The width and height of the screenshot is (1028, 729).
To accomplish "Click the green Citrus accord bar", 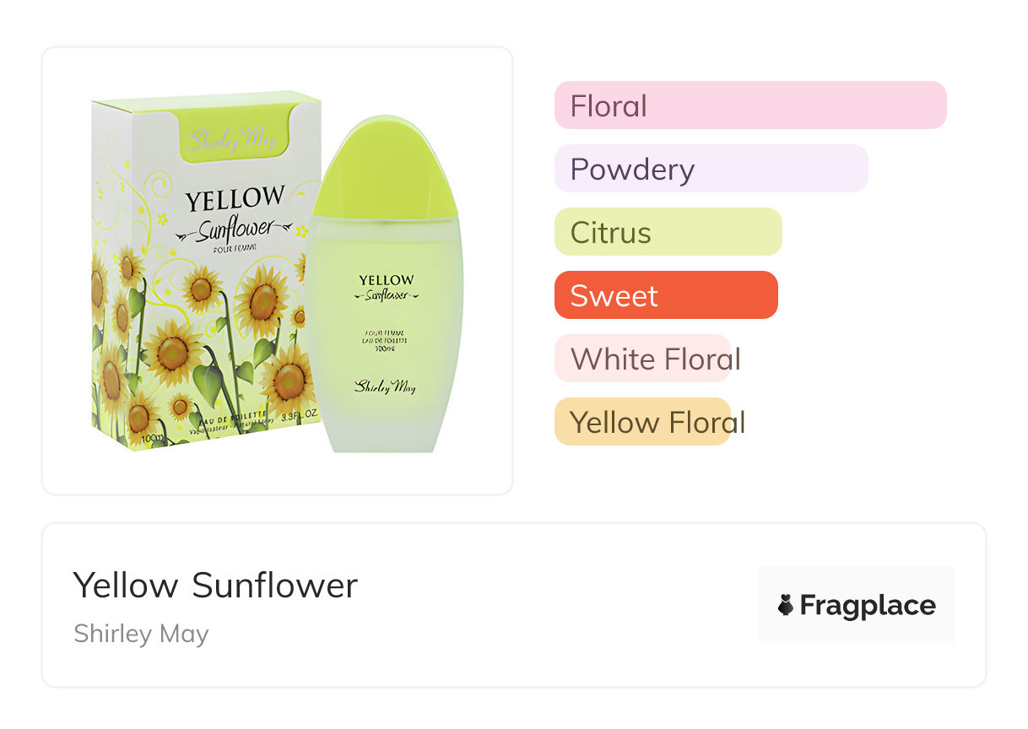I will [x=668, y=232].
